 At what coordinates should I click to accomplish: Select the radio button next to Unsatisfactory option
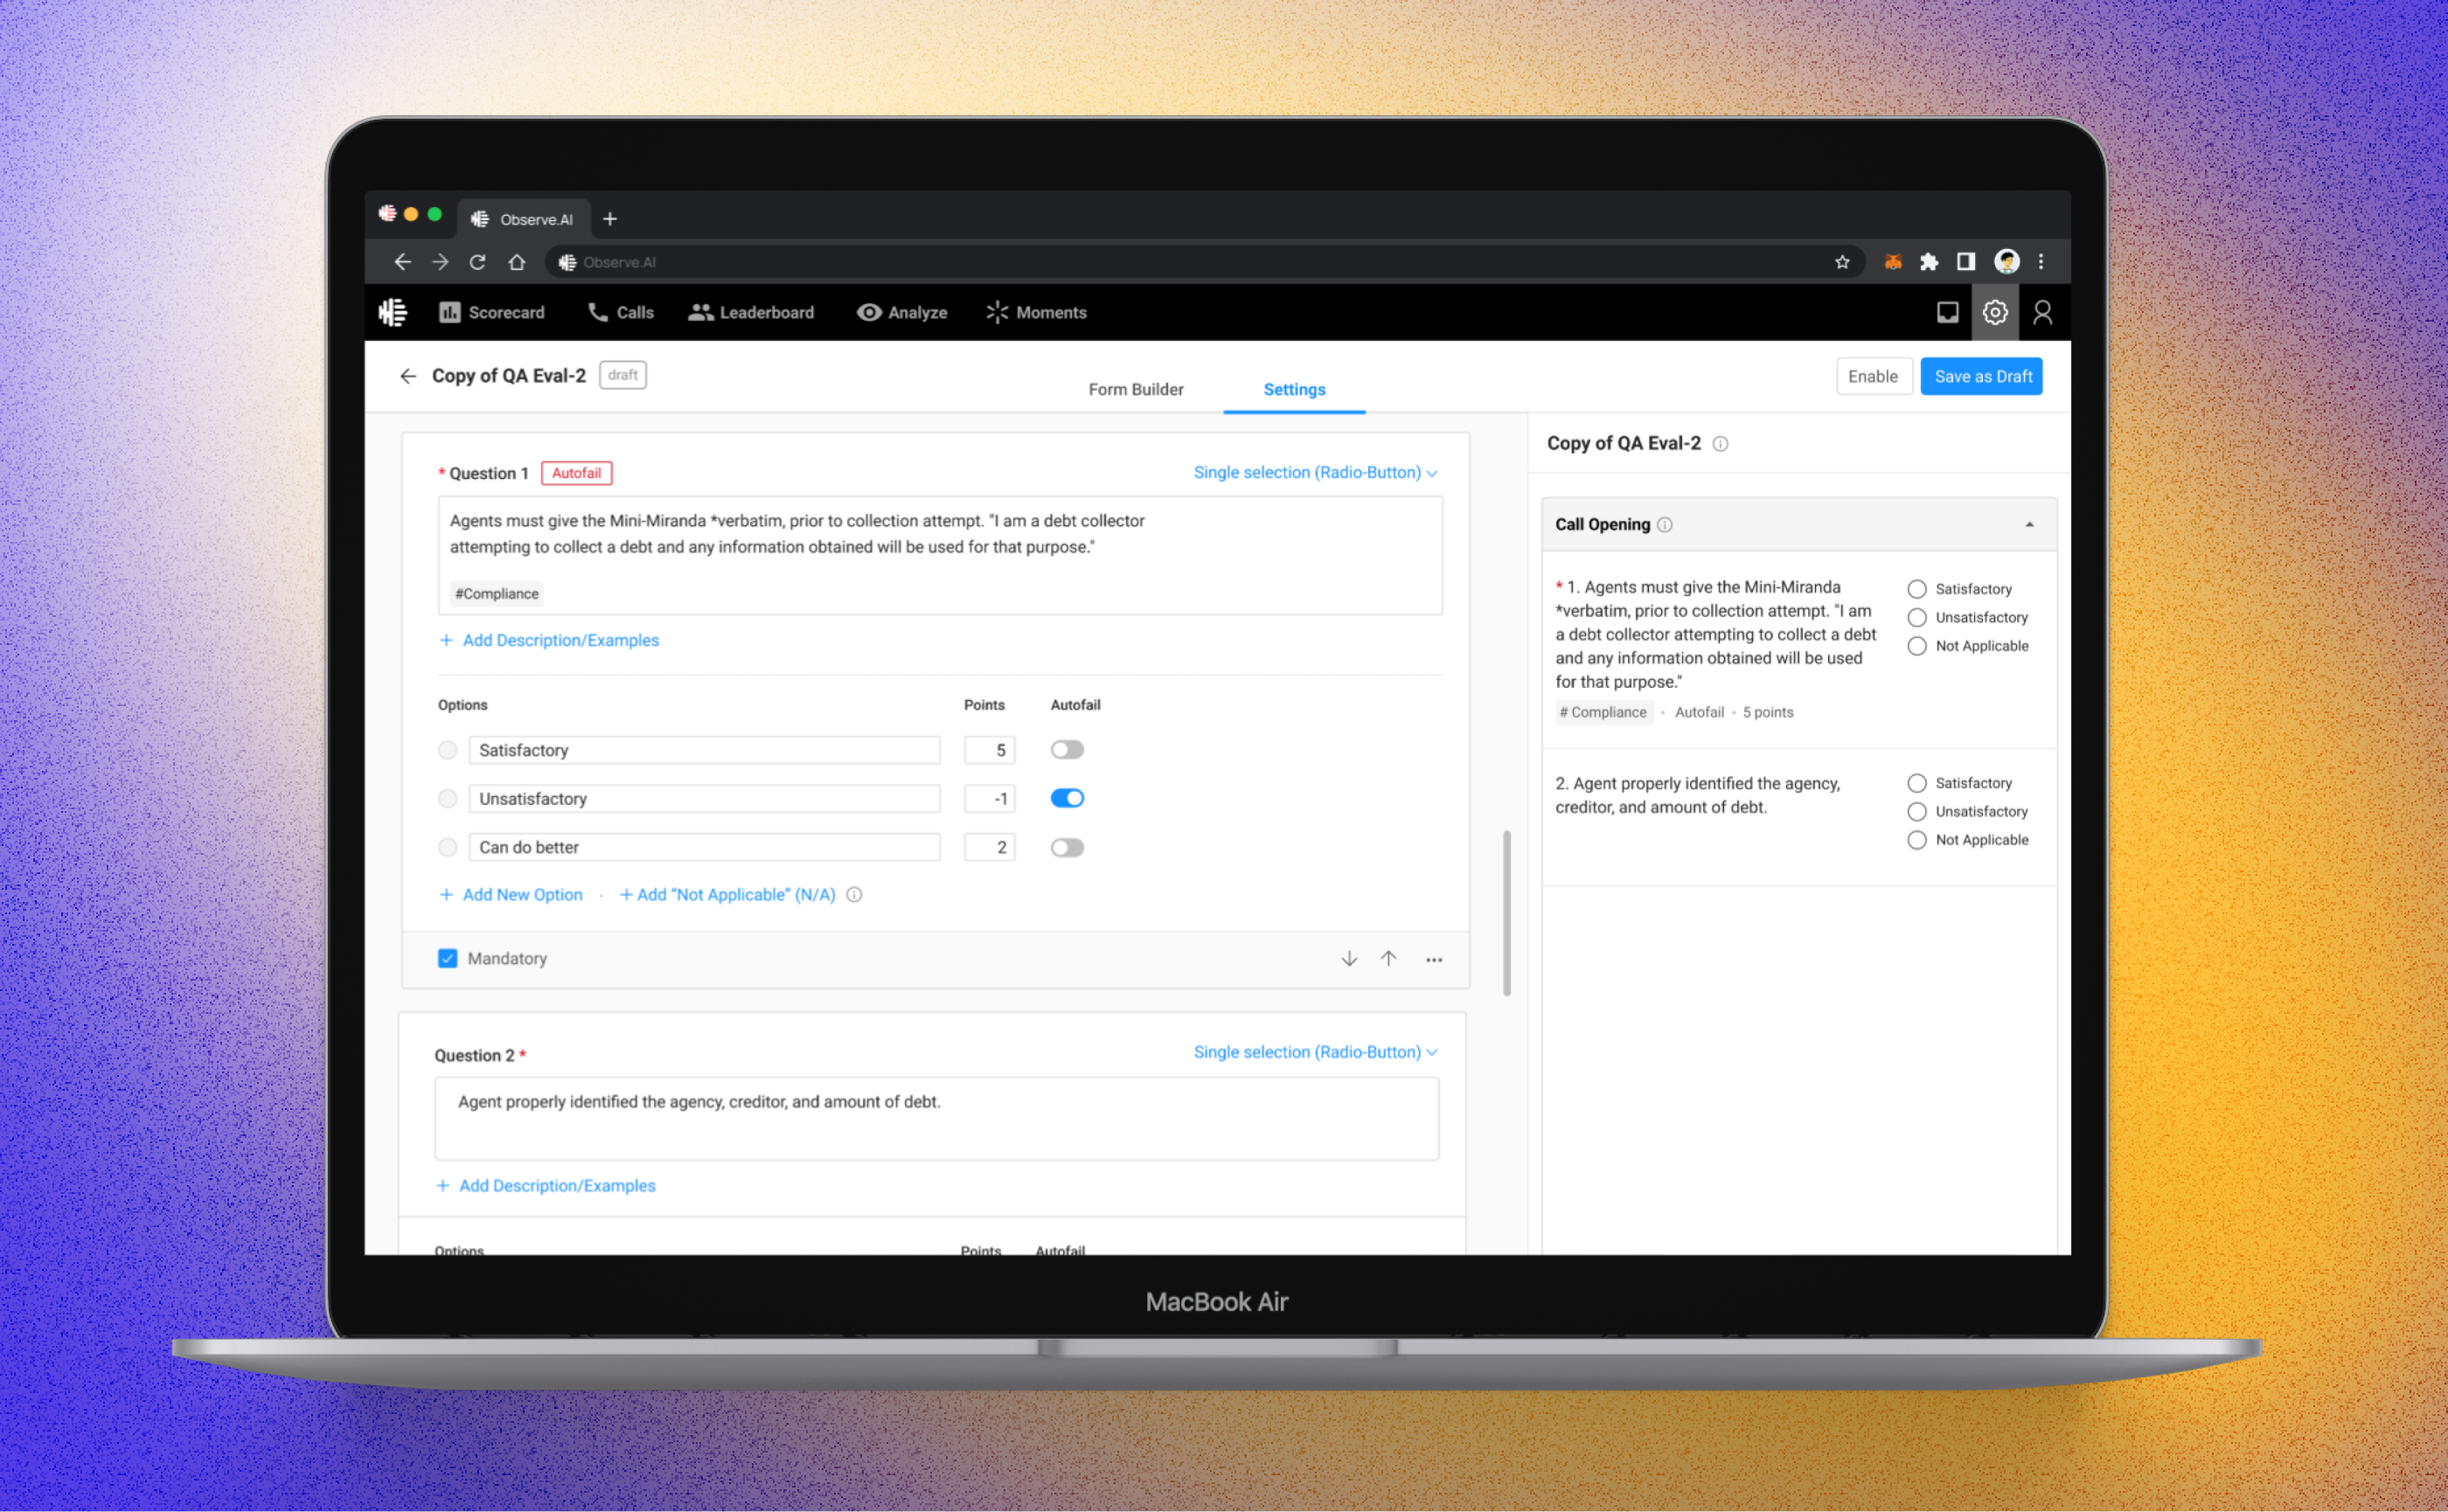(447, 798)
